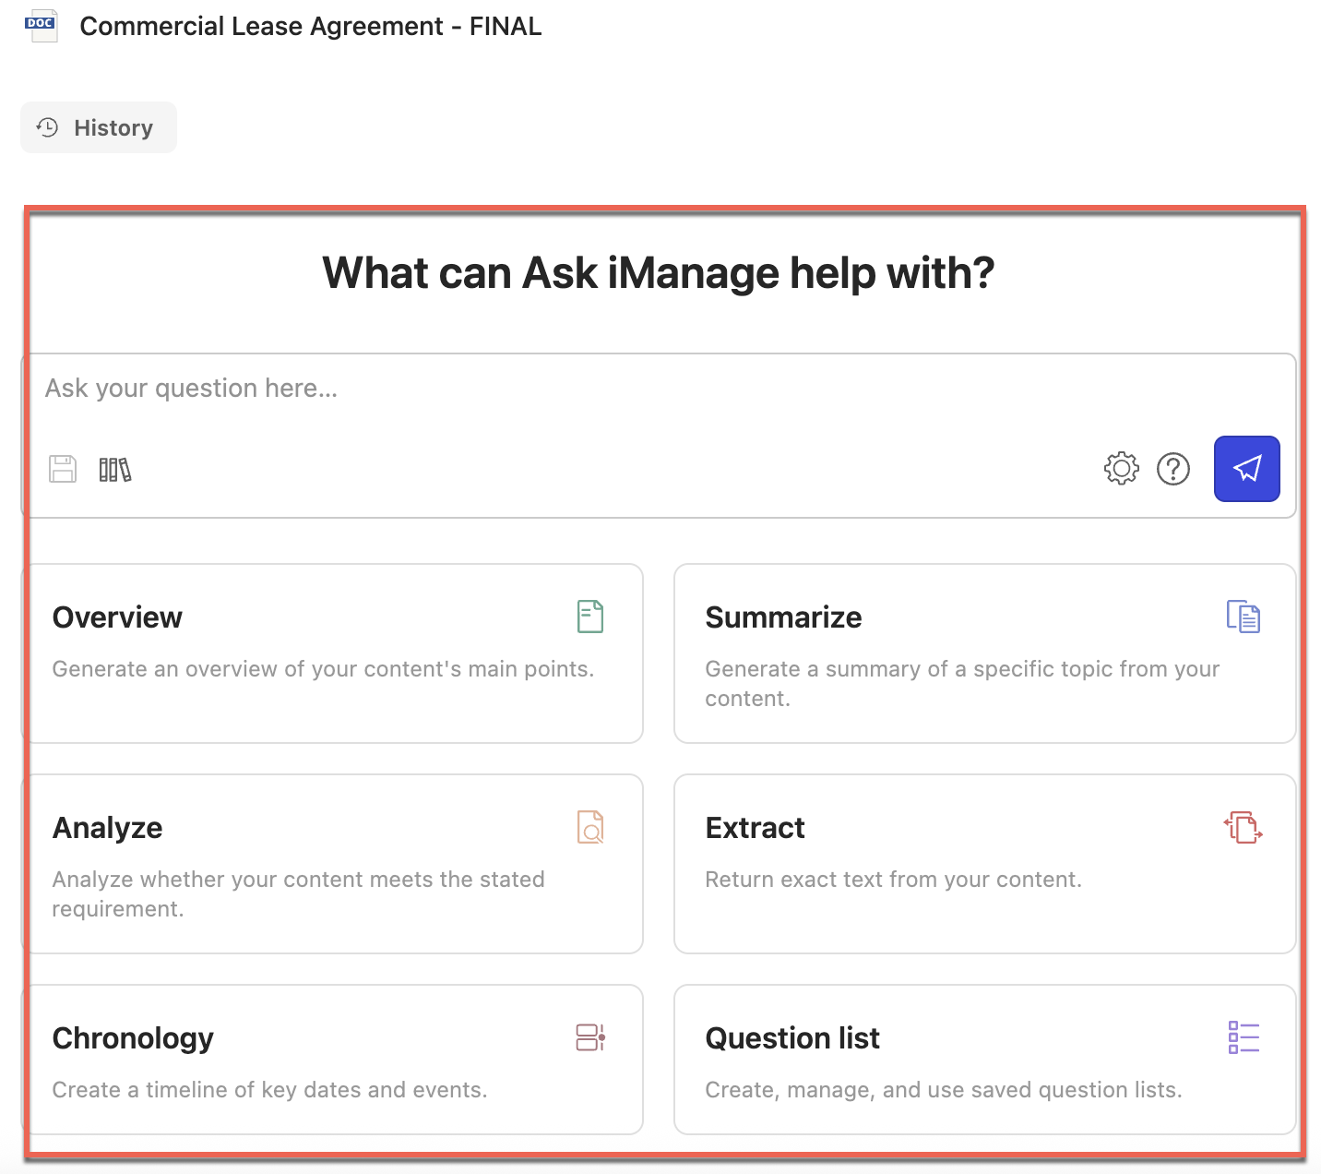This screenshot has width=1321, height=1174.
Task: Click the help question mark icon
Action: click(x=1172, y=469)
